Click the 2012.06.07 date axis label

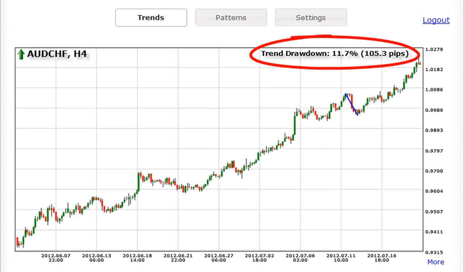(x=56, y=255)
